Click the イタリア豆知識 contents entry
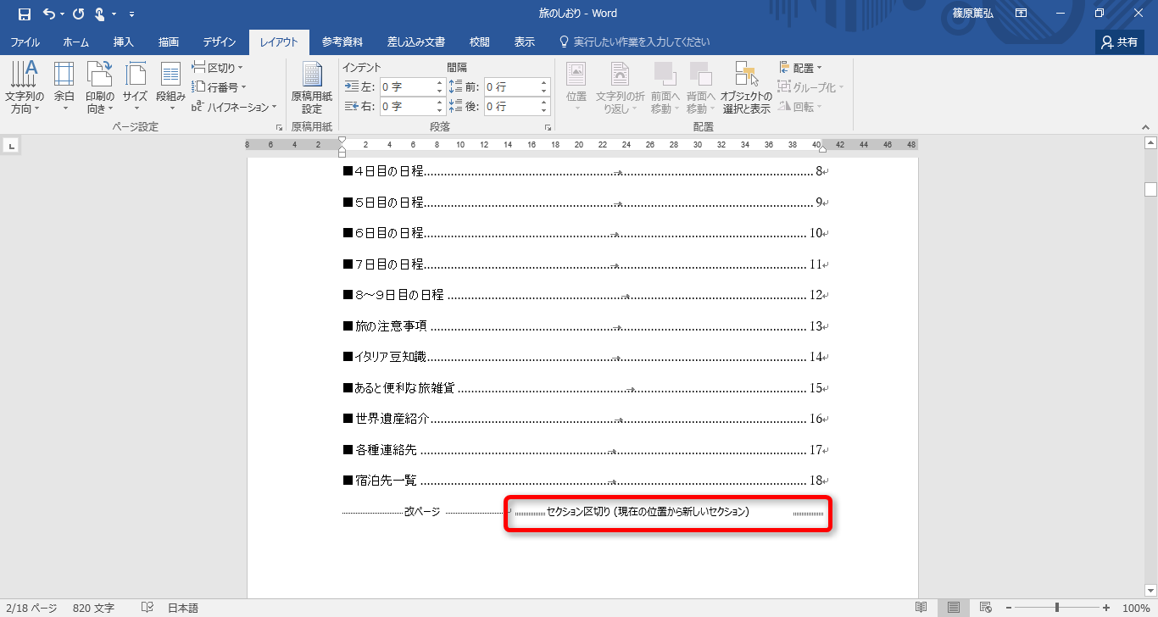This screenshot has height=617, width=1158. (x=585, y=357)
